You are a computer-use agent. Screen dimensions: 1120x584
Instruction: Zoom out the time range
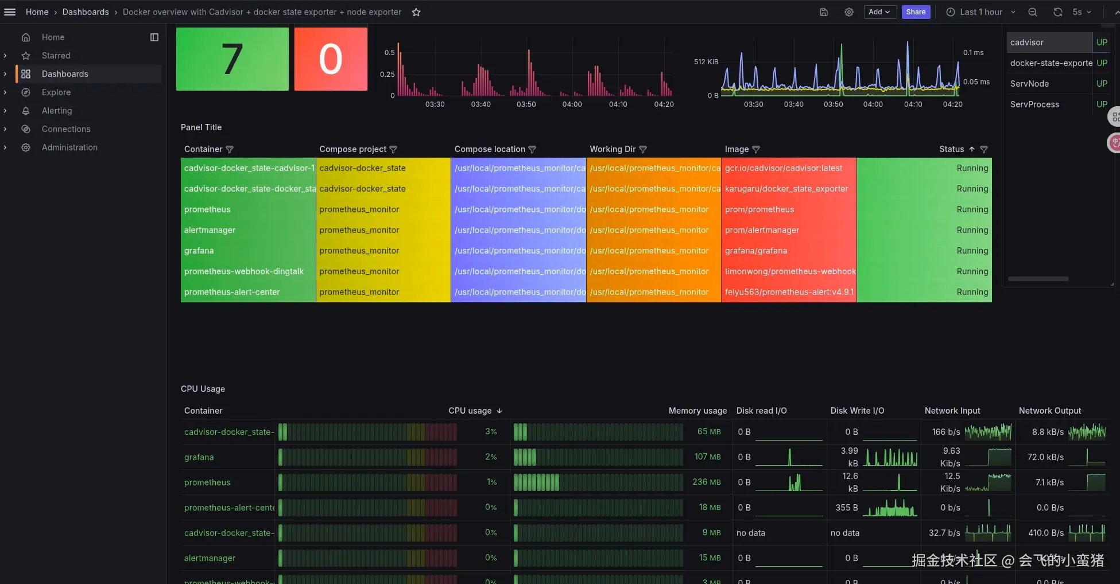[x=1032, y=12]
